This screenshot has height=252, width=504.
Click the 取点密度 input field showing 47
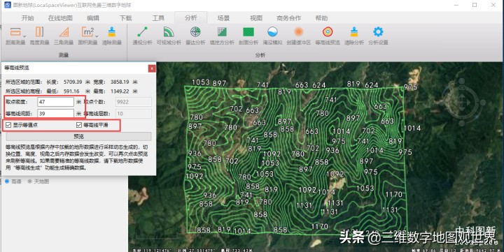point(55,102)
